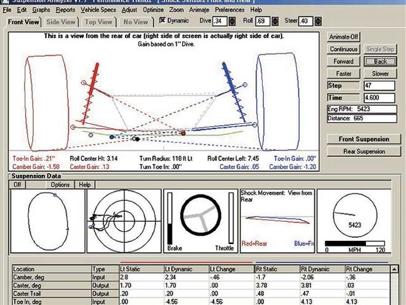Click the Lt Dynamic column header
Image resolution: width=406 pixels, height=305 pixels.
(186, 269)
